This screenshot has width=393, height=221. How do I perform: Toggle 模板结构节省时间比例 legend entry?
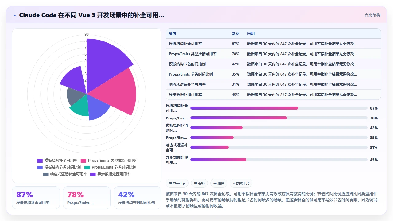point(59,167)
